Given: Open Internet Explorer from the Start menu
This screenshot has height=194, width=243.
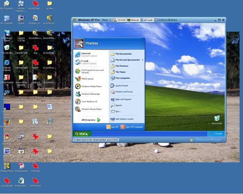Looking at the screenshot, I should click(87, 55).
